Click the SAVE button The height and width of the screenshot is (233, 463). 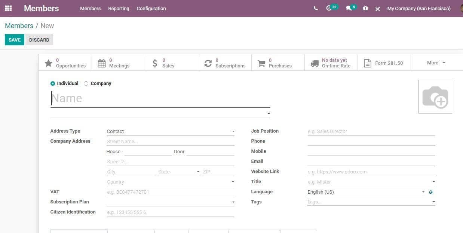click(x=15, y=40)
